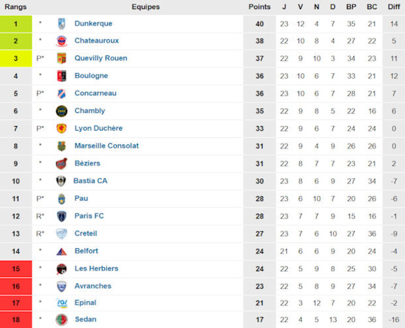Screen dimensions: 405x328
Task: Open the Marseille Consolat team link
Action: pyautogui.click(x=106, y=146)
